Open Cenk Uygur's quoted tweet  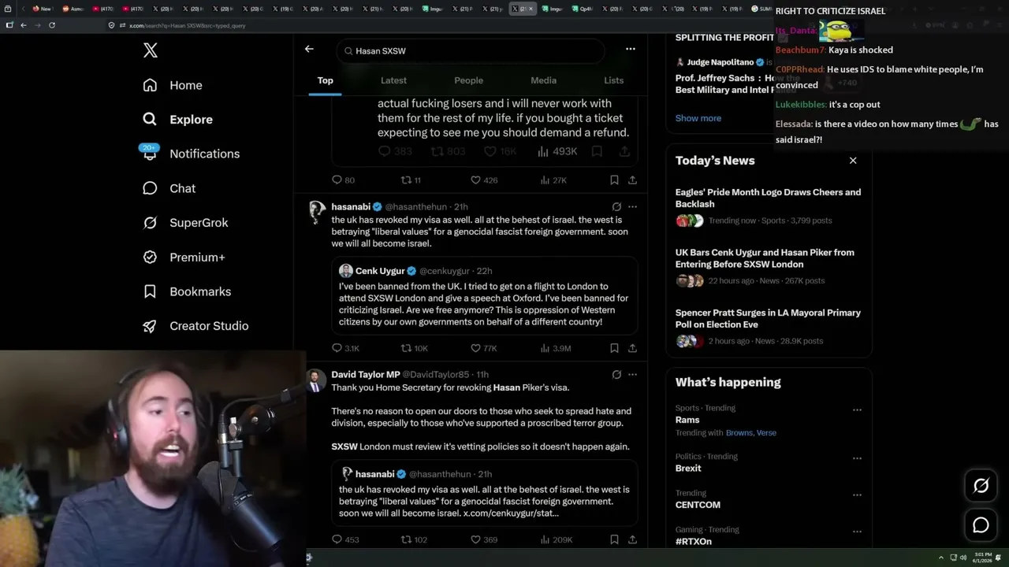coord(484,295)
